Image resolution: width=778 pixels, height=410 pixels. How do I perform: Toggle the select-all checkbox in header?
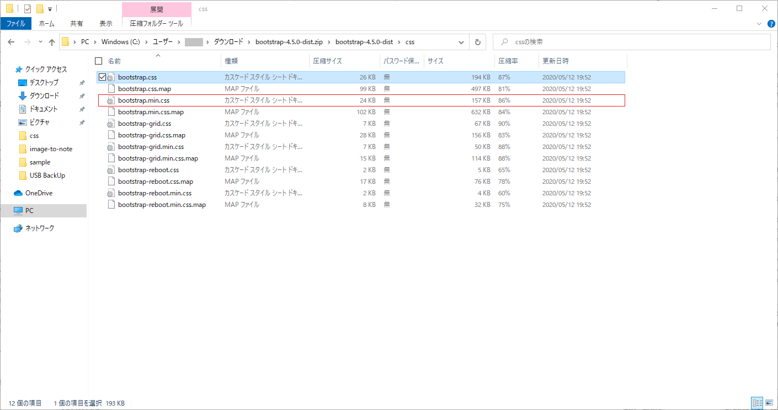click(99, 61)
